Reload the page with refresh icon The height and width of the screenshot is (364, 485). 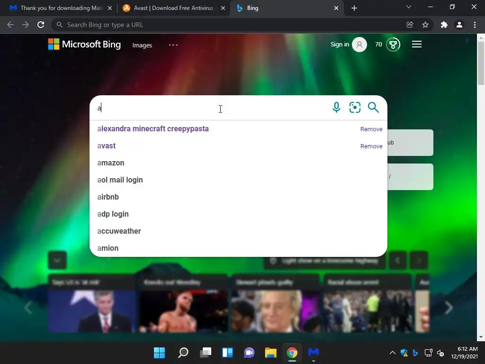click(41, 25)
